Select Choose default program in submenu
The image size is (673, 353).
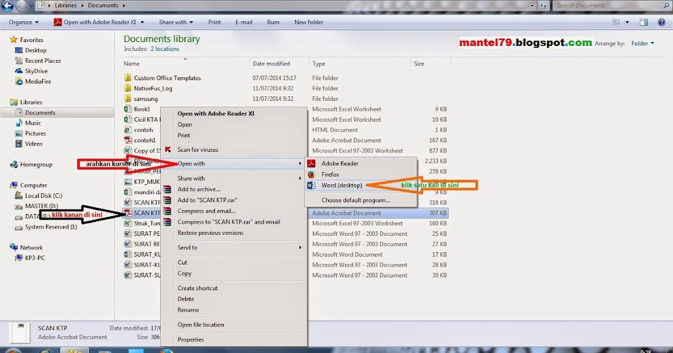356,200
